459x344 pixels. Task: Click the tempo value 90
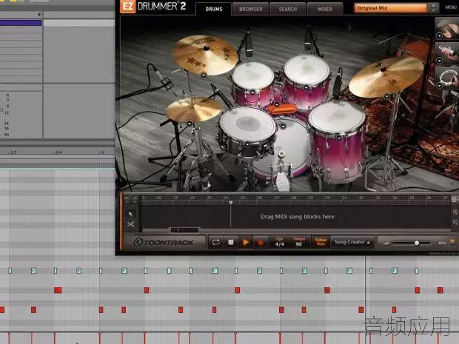tap(298, 244)
